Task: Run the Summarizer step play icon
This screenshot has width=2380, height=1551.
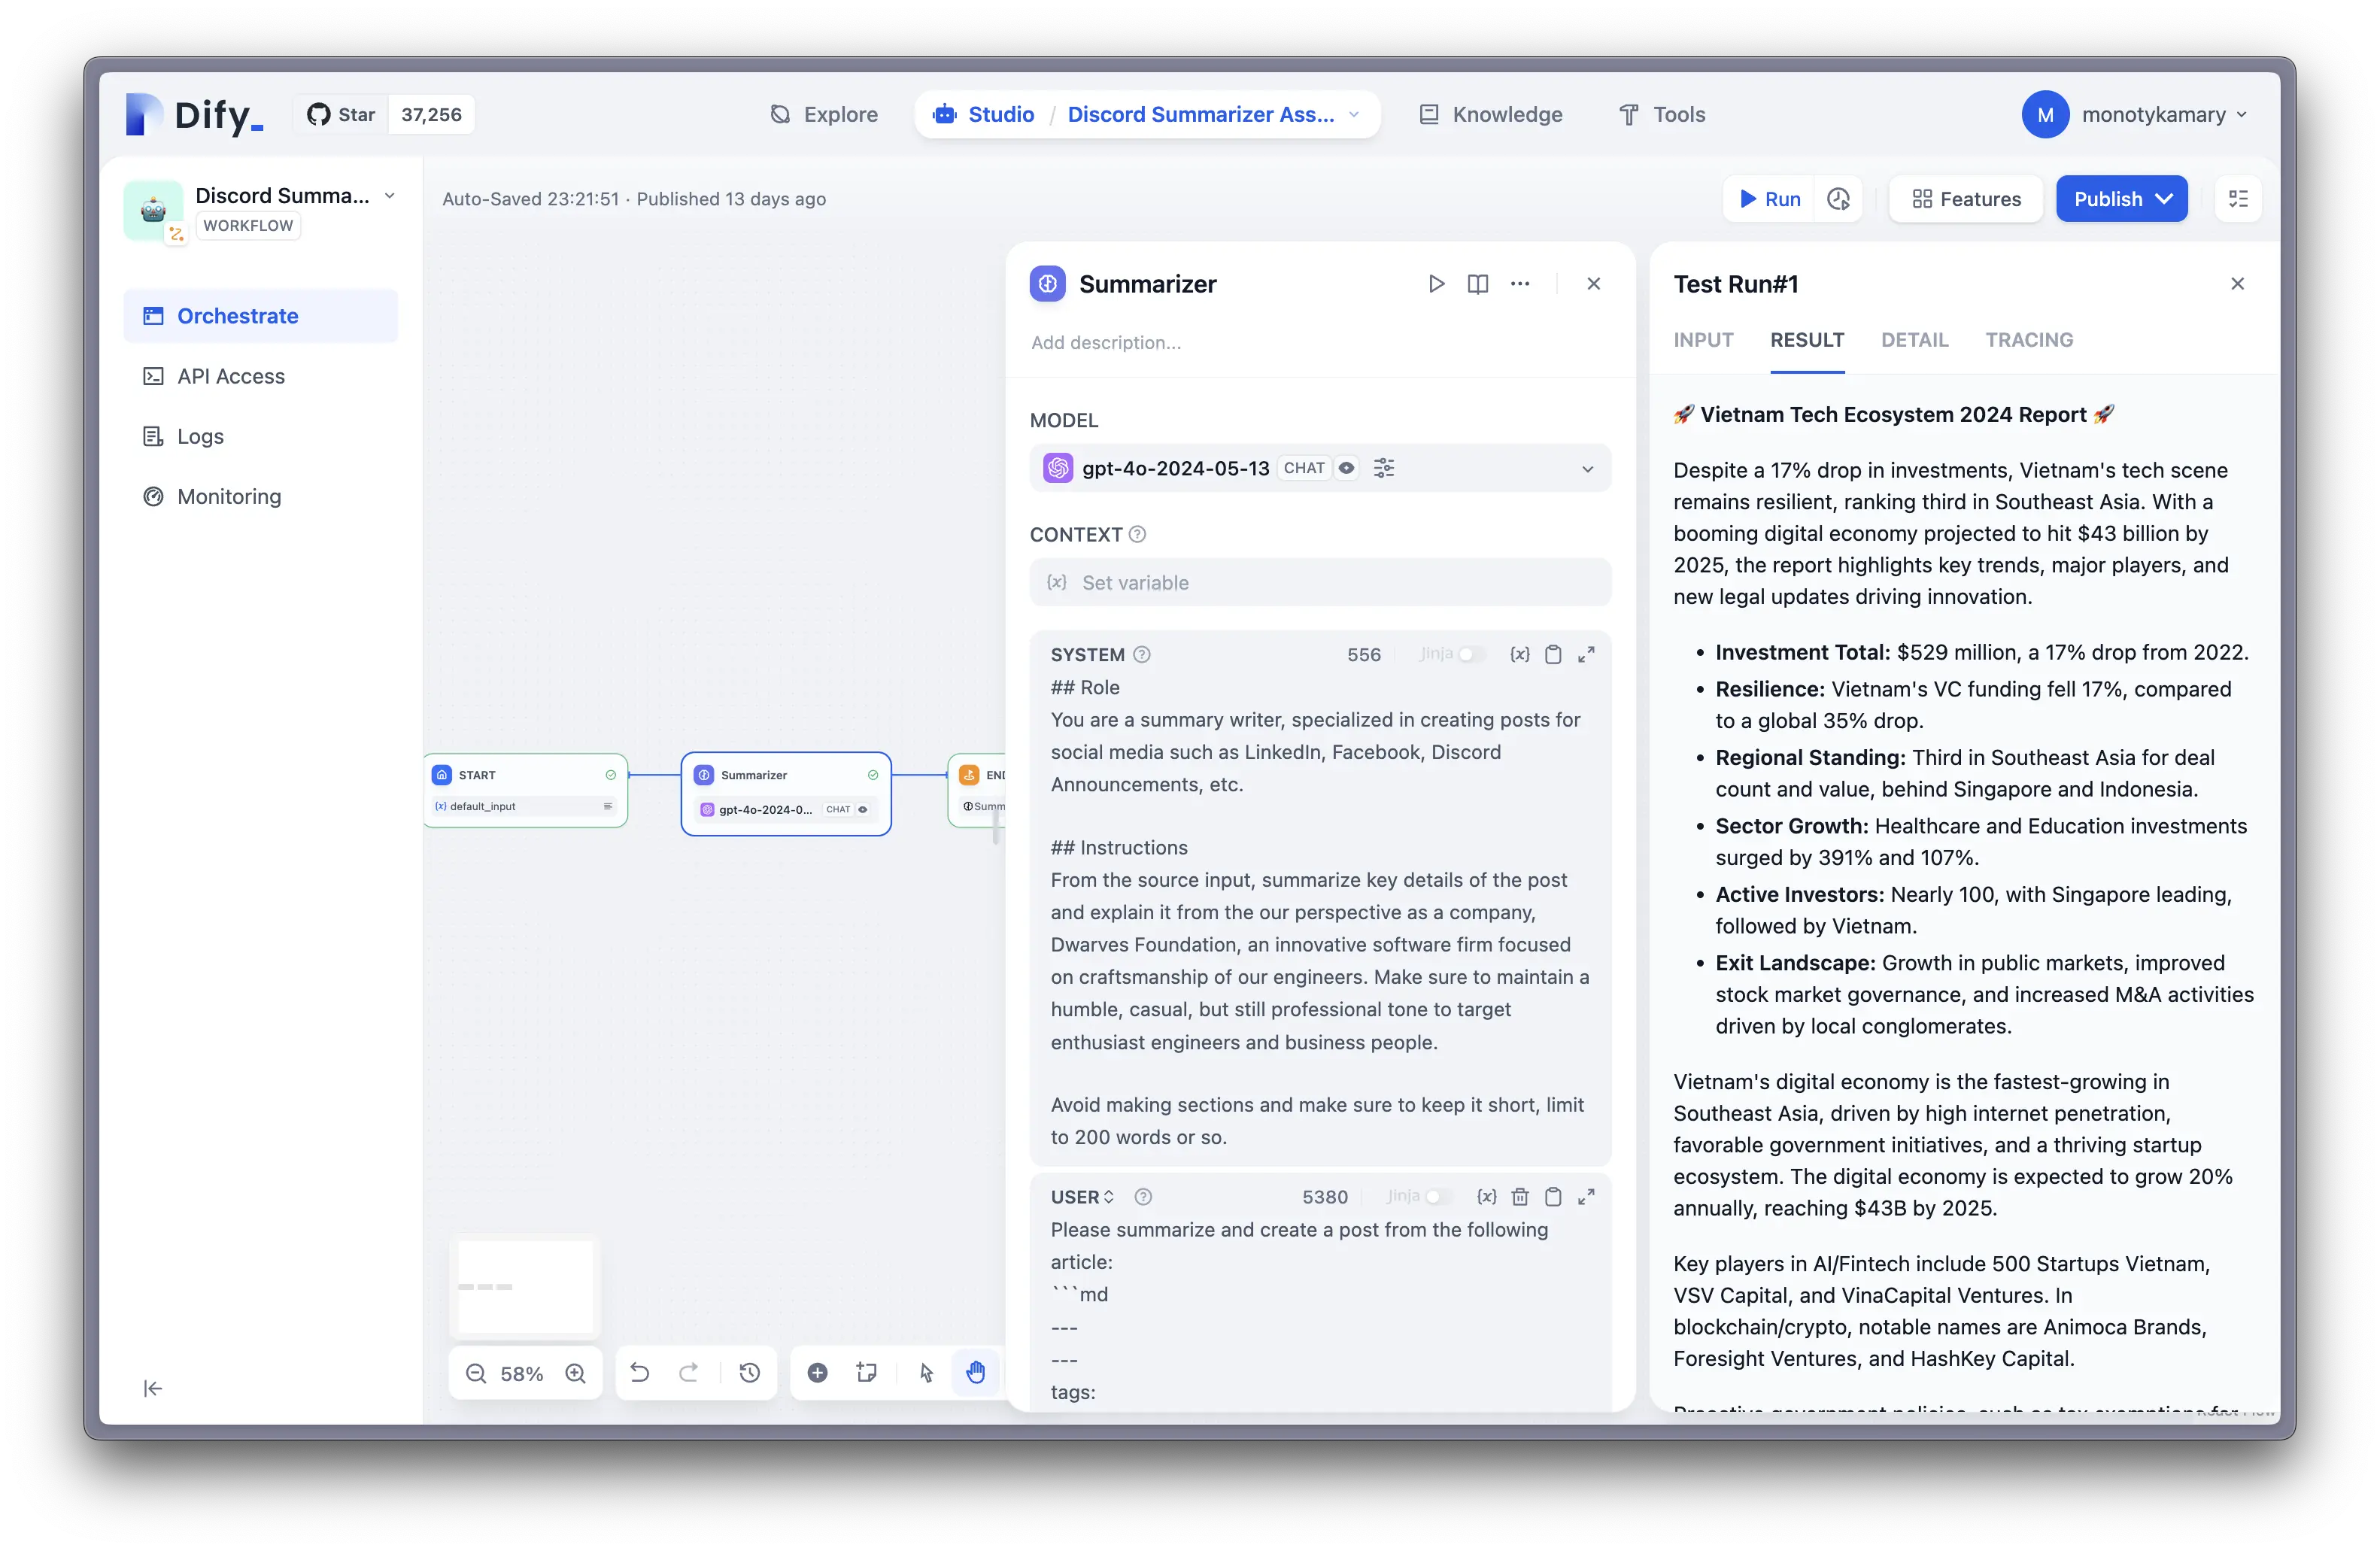Action: pyautogui.click(x=1436, y=284)
